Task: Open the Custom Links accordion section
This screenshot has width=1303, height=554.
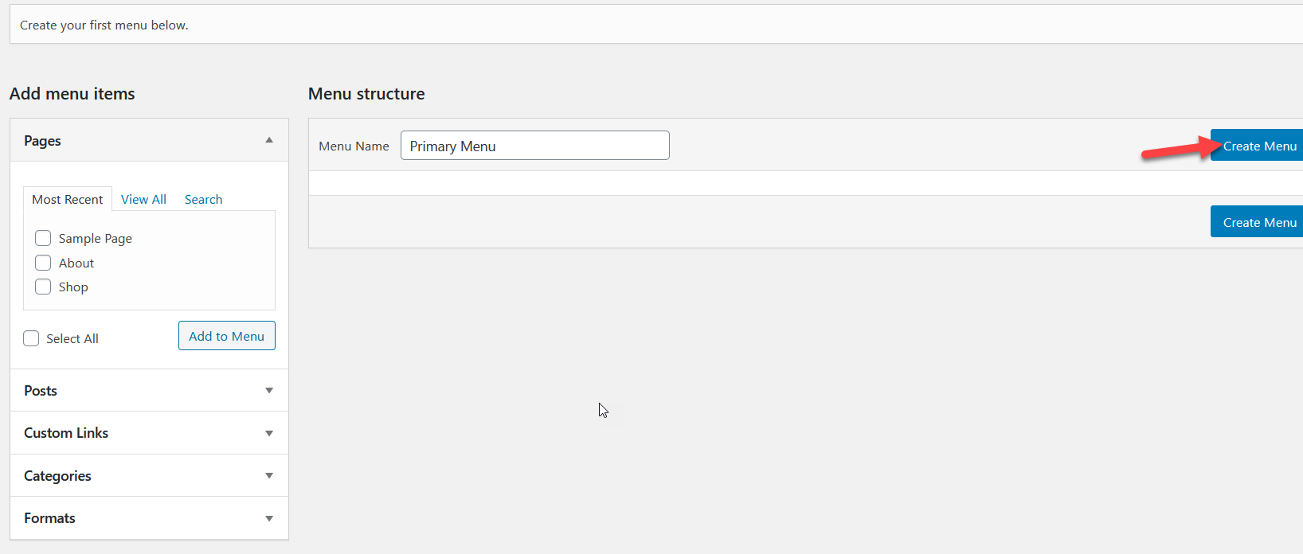Action: click(149, 433)
